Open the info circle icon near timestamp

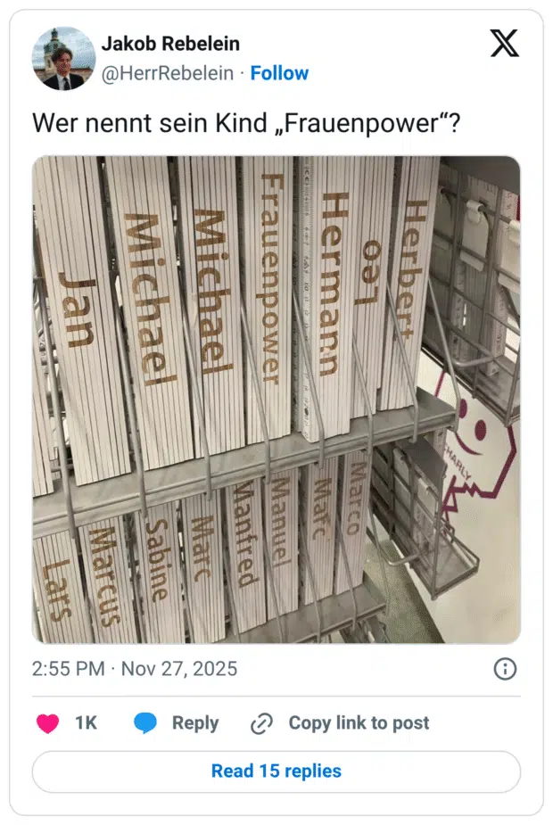coord(505,669)
